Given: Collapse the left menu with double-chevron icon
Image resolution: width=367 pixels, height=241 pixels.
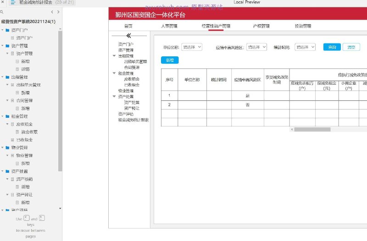Looking at the screenshot, I should click(x=128, y=36).
